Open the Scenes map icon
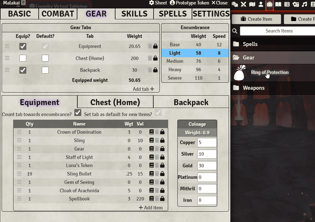The width and height of the screenshot is (315, 222). 252,4
